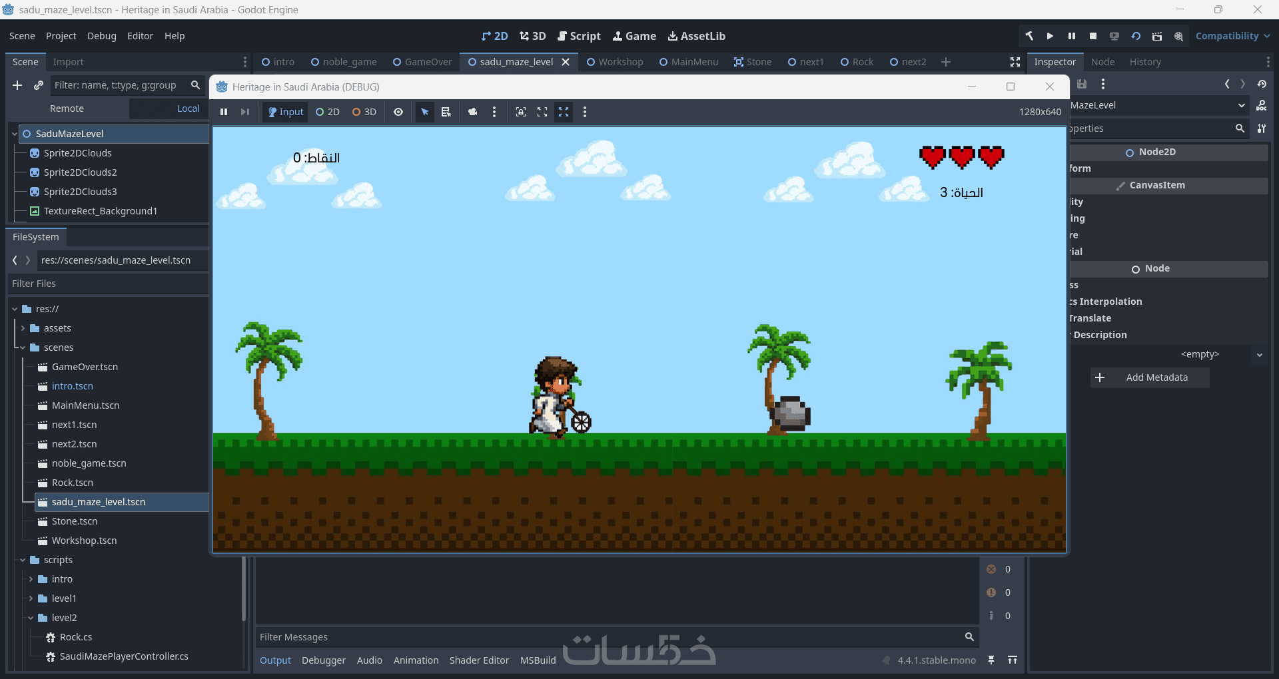Viewport: 1279px width, 679px height.
Task: Switch to the 3D workspace
Action: click(x=533, y=36)
